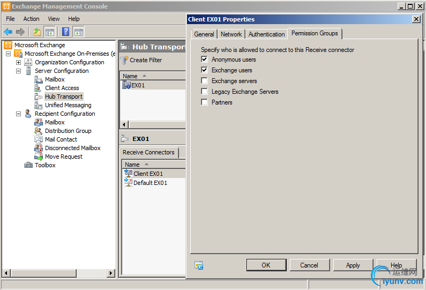Click the Back arrow toolbar icon
Screen dimensions: 426x290
pos(8,32)
